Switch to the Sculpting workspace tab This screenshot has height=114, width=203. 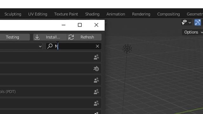click(x=13, y=14)
